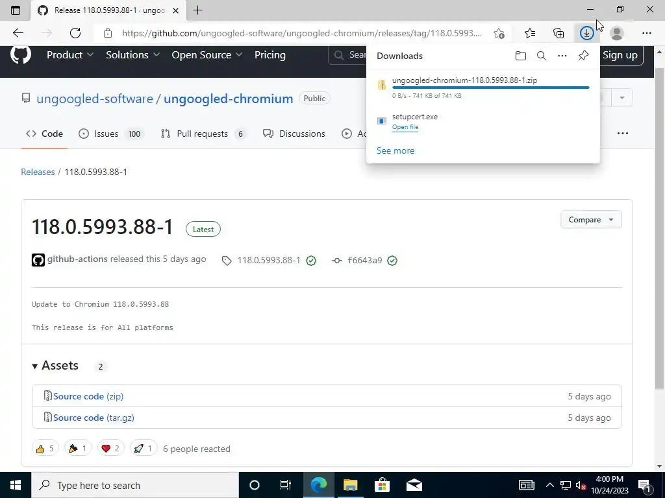665x498 pixels.
Task: React with the party hooray emoji
Action: click(78, 449)
